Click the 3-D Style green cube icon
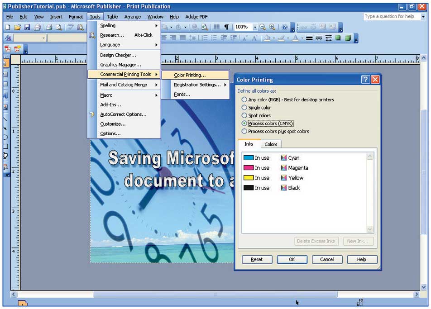This screenshot has height=309, width=431. (348, 38)
